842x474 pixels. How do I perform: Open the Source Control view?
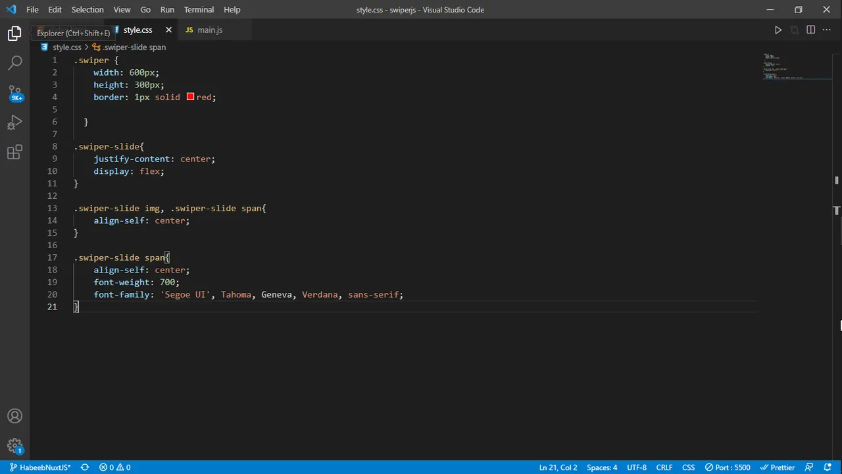tap(14, 93)
